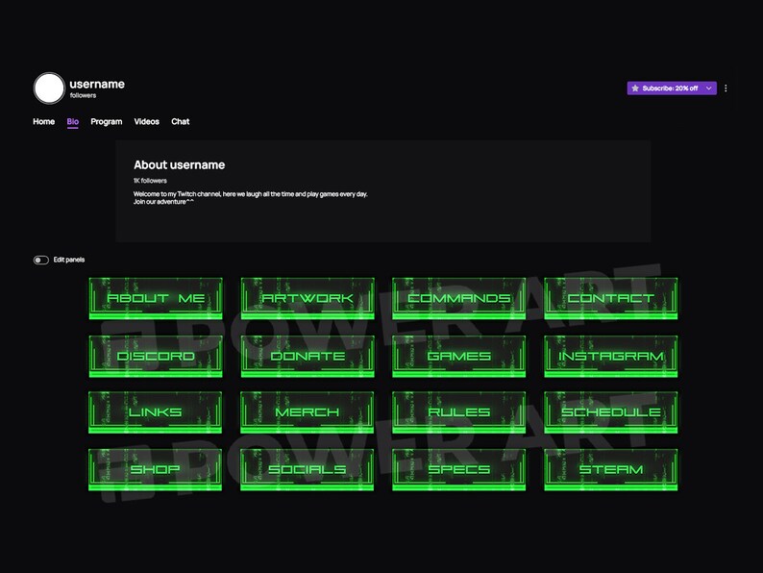763x573 pixels.
Task: Select the COMMANDS panel
Action: point(459,298)
